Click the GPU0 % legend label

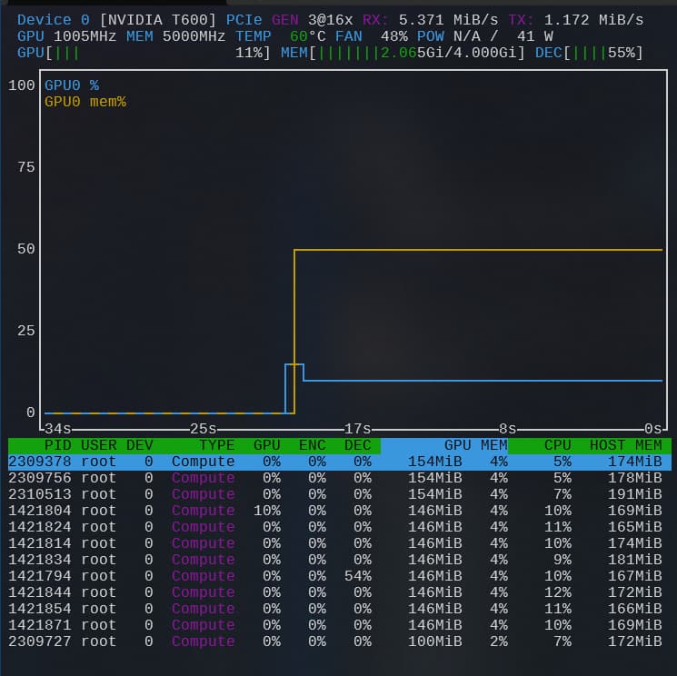pos(72,85)
